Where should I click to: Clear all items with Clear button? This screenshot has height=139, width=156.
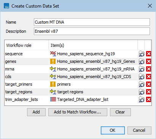[120, 112]
